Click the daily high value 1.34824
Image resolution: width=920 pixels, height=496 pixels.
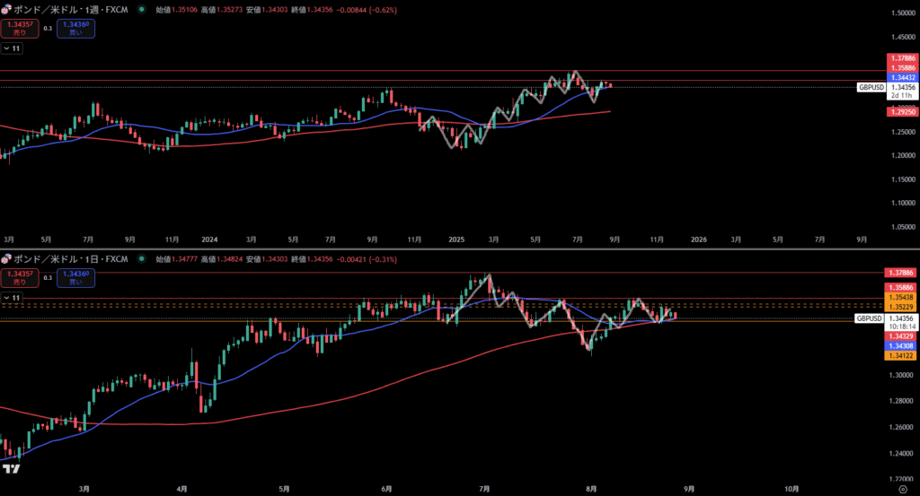[x=229, y=259]
